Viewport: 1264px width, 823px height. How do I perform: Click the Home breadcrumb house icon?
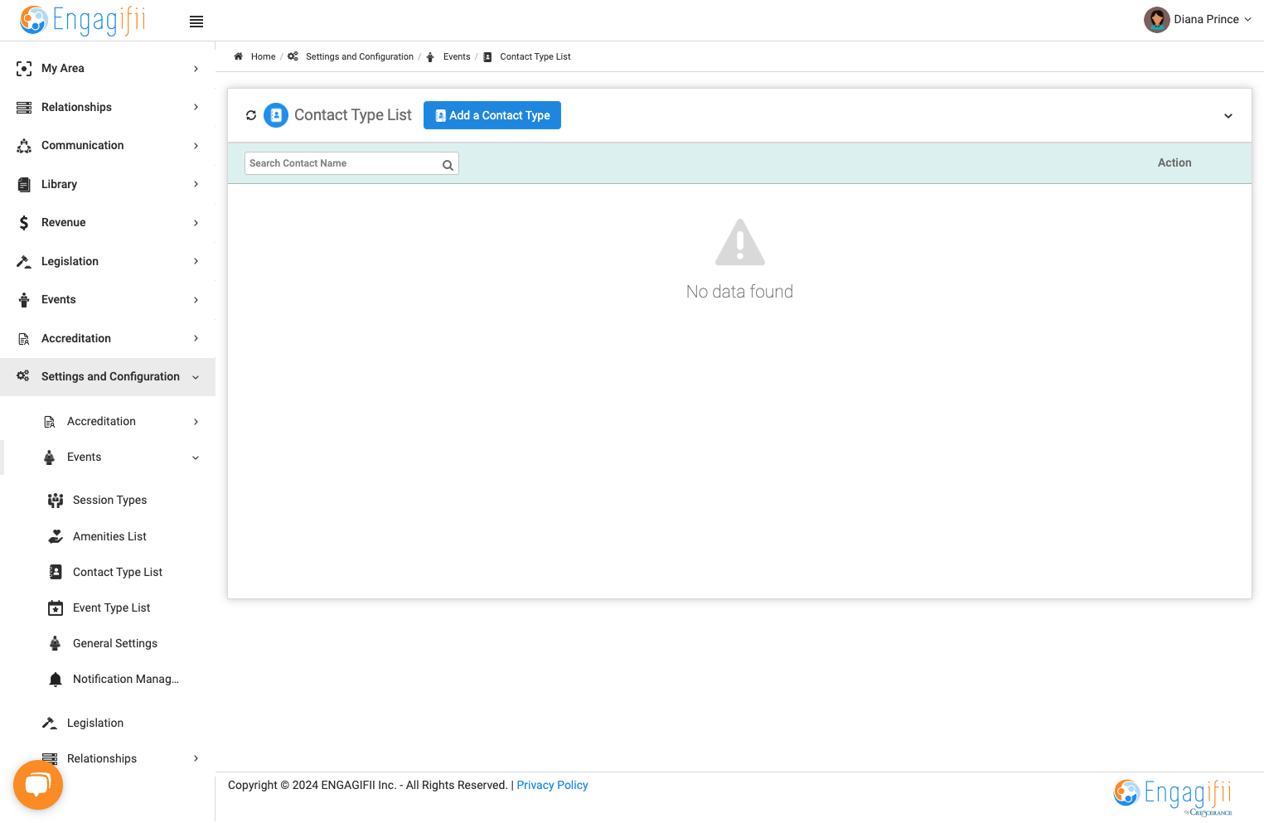point(239,56)
